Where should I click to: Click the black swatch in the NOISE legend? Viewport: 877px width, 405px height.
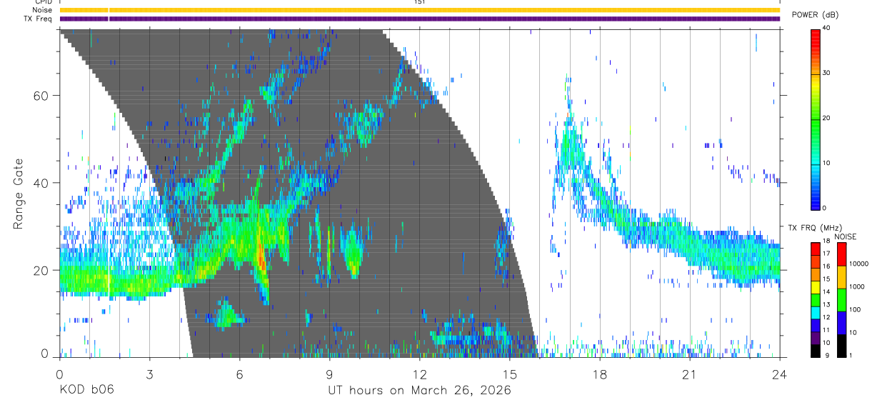coord(841,345)
